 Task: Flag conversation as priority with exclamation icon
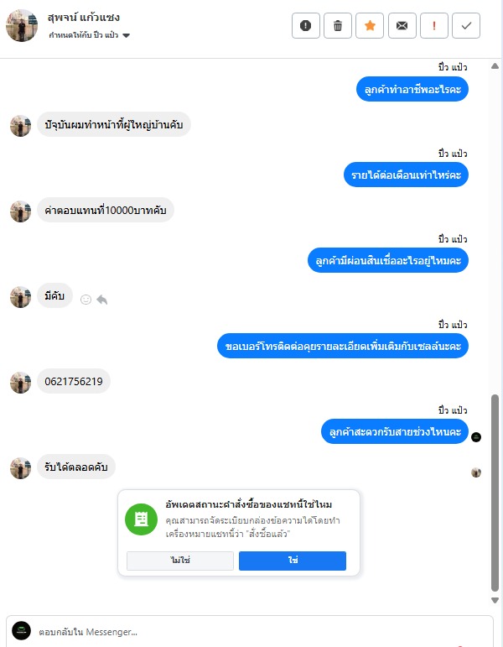[433, 25]
